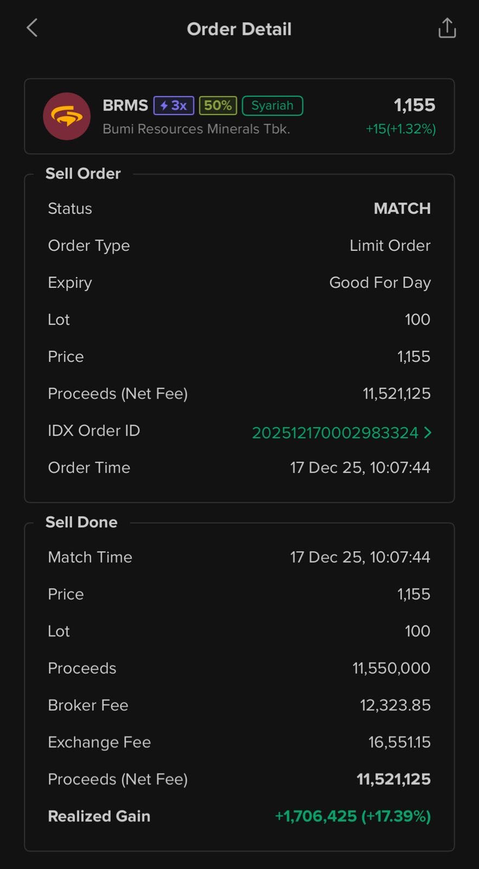Tap the +15(+1.32%) price change

point(400,129)
